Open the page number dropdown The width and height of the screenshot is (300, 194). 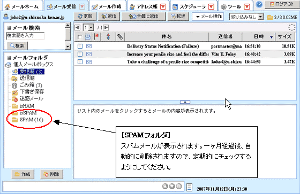tap(91, 28)
